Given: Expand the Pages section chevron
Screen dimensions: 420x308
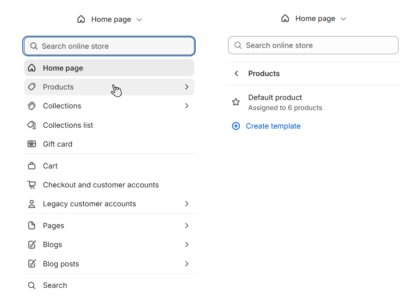Looking at the screenshot, I should tap(186, 226).
